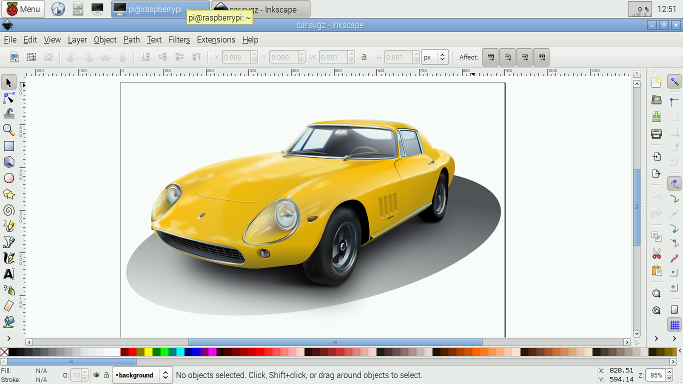
Task: Select the Spray tool
Action: (x=8, y=290)
